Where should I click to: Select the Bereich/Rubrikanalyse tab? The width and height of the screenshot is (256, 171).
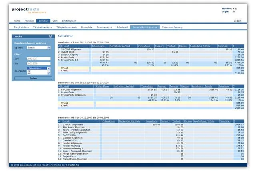145,27
